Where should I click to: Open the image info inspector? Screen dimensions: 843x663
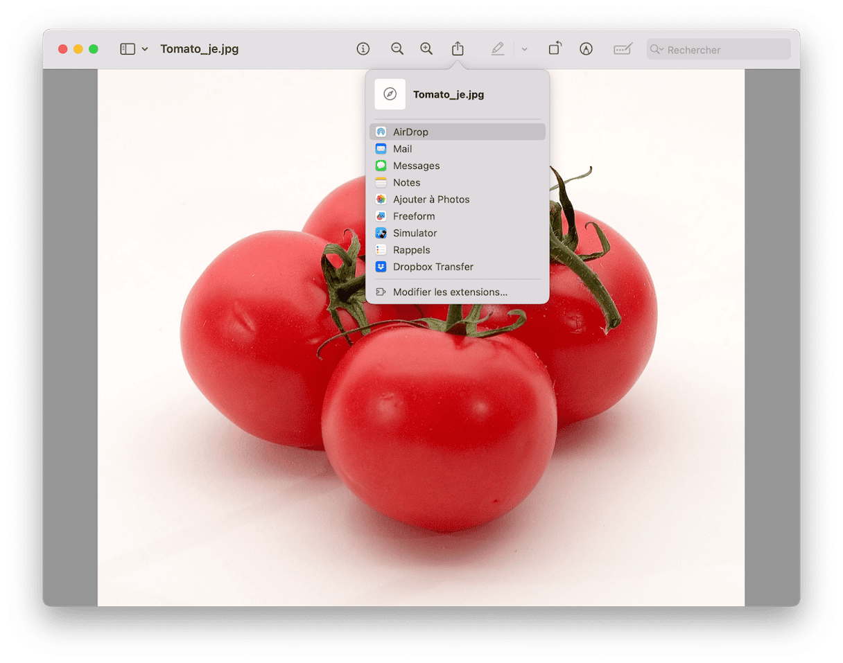click(363, 49)
